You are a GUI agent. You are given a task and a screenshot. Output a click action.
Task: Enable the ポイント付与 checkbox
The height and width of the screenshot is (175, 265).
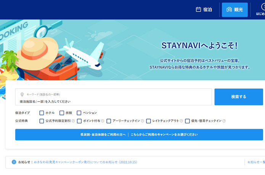79,121
